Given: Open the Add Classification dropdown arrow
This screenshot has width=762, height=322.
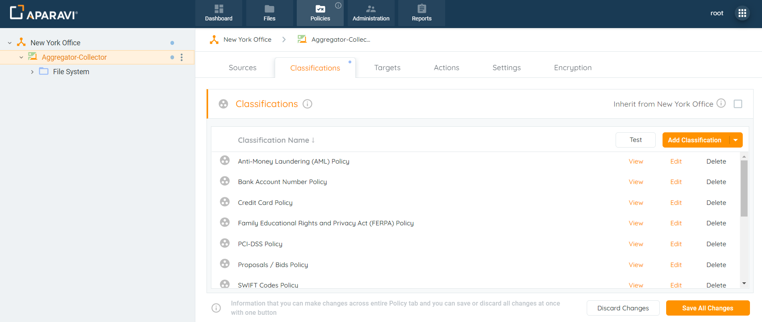Looking at the screenshot, I should pos(736,140).
